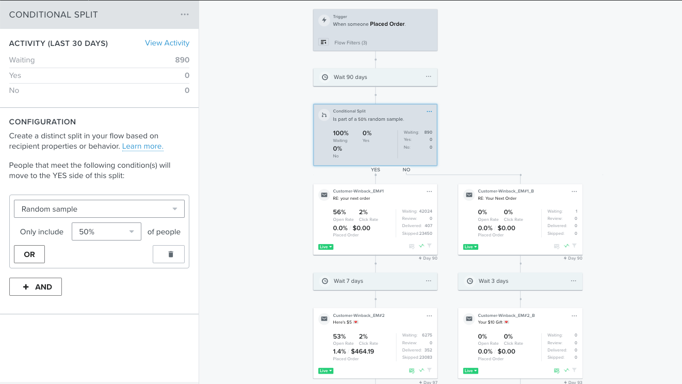Open Live status dropdown on Customer-Winback_EM#1
The height and width of the screenshot is (384, 682).
click(x=326, y=247)
